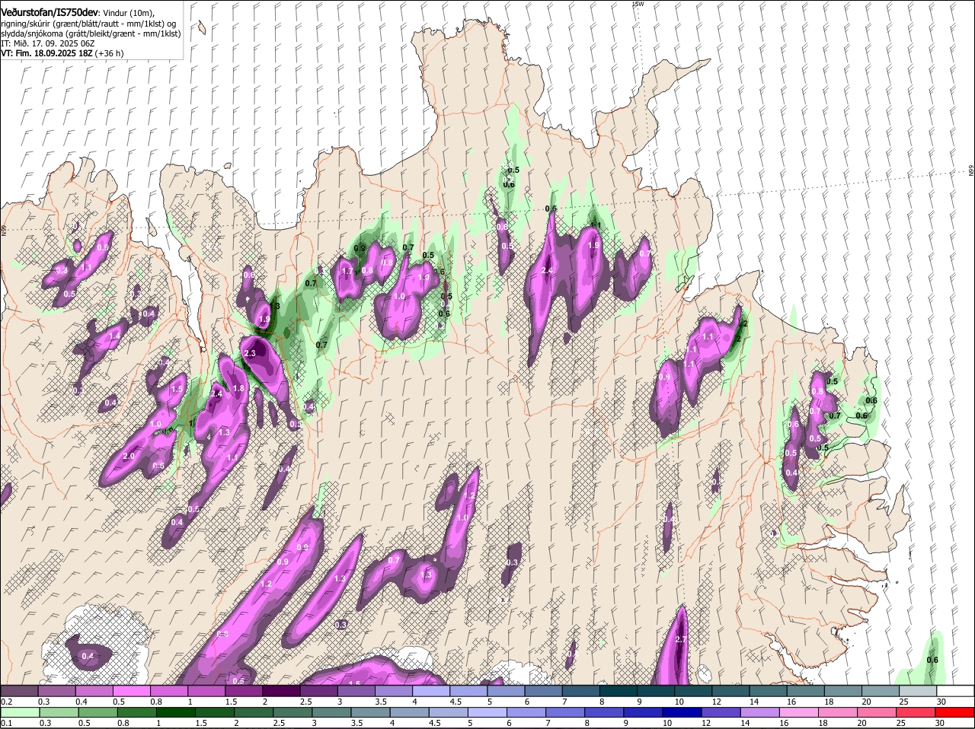Image resolution: width=975 pixels, height=729 pixels.
Task: Click the upper legend swatch starting at 4.5
Action: 467,691
